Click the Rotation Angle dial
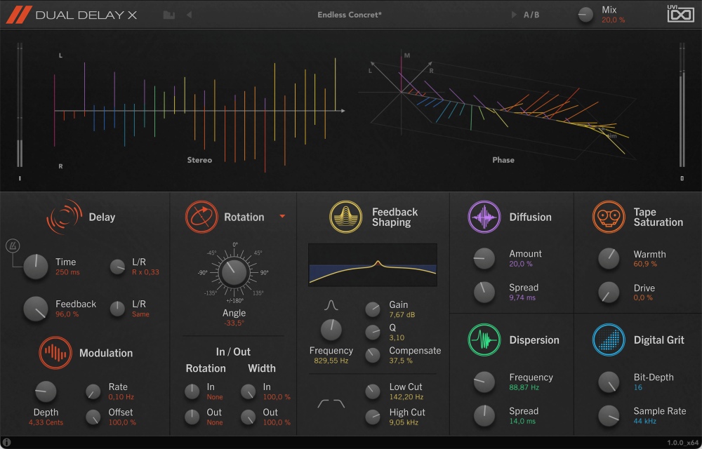702x449 pixels. click(x=234, y=272)
